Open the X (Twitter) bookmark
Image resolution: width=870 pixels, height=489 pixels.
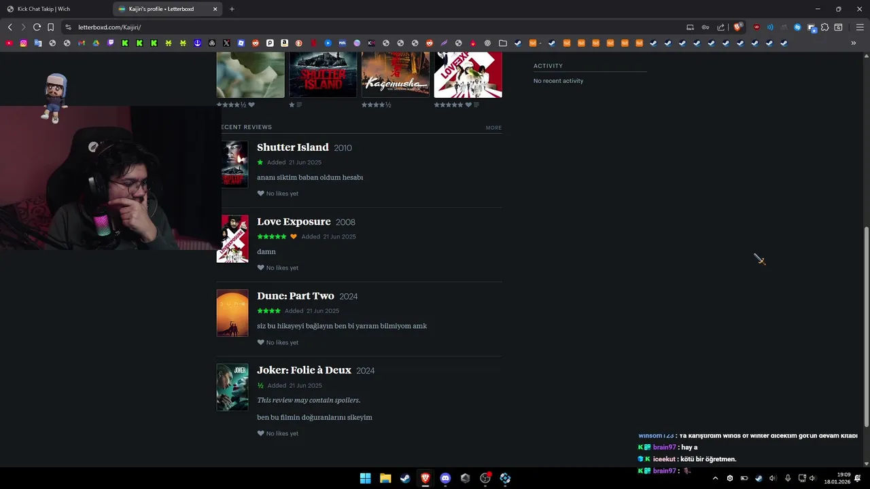point(226,43)
